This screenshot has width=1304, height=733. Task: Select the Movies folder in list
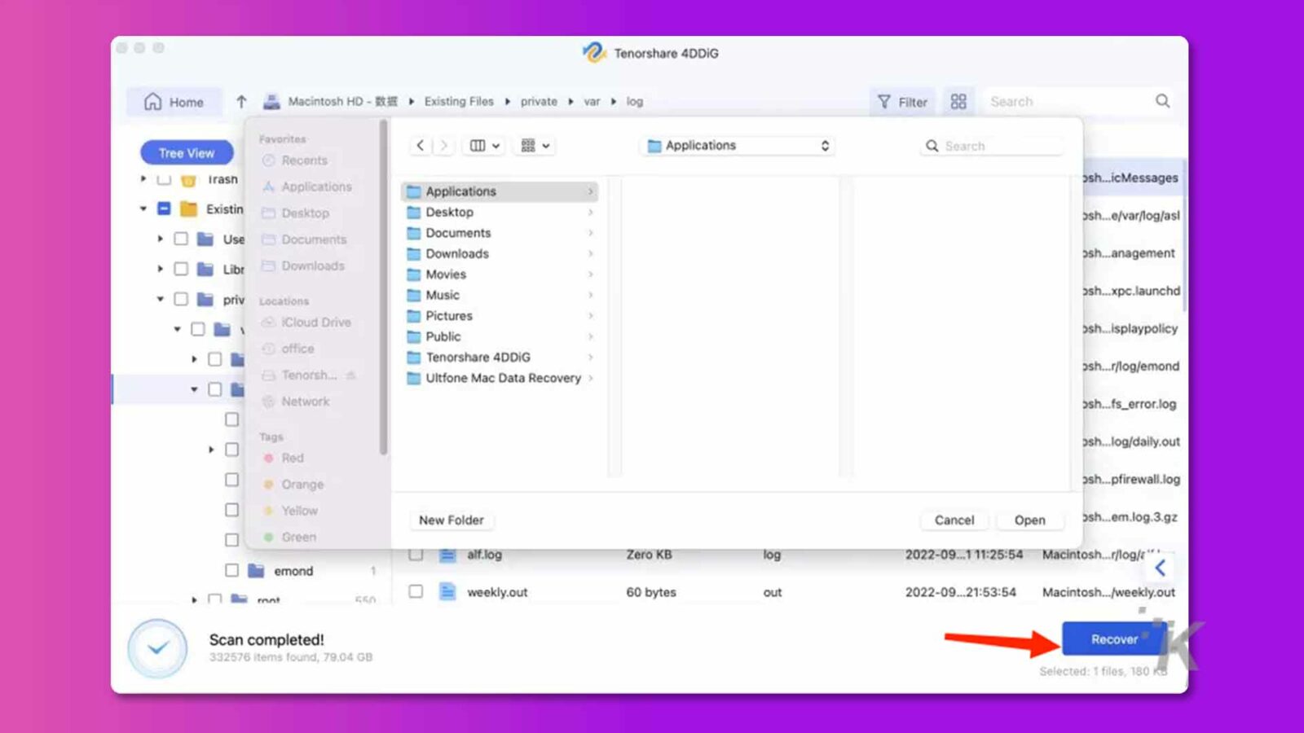point(499,274)
